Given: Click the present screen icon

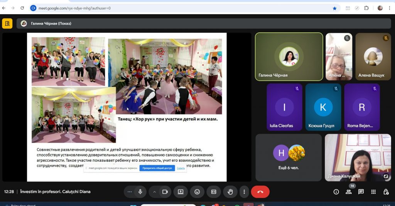Looking at the screenshot, I should 181,192.
